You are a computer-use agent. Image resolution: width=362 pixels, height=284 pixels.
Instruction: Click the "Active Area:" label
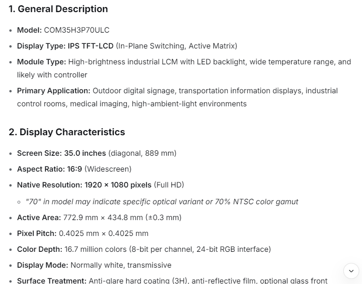(x=39, y=217)
